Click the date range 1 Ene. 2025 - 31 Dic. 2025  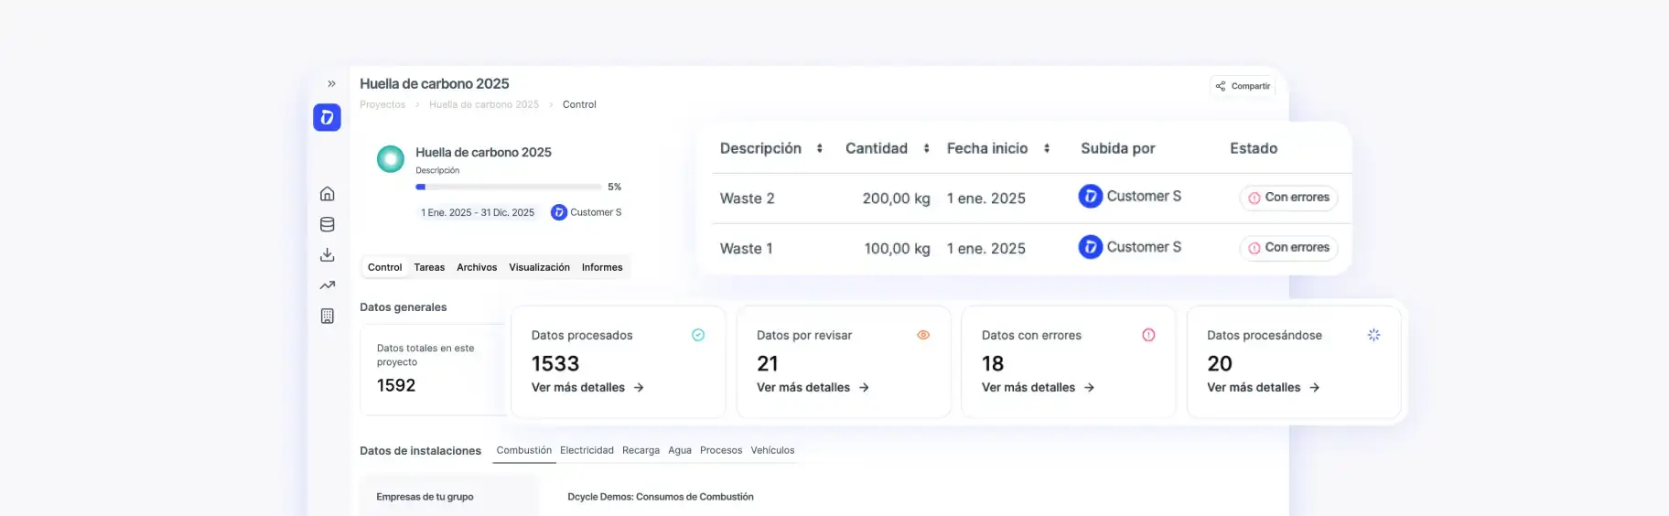[478, 212]
